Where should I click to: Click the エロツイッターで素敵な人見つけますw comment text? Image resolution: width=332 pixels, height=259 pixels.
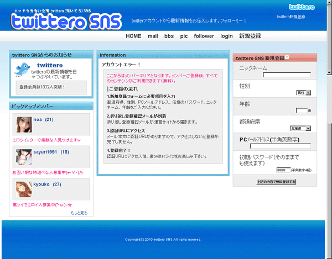(x=46, y=140)
